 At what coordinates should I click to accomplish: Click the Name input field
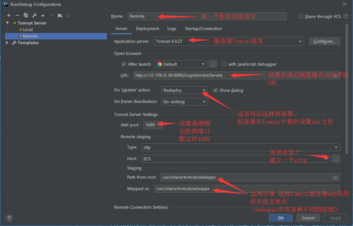[207, 16]
